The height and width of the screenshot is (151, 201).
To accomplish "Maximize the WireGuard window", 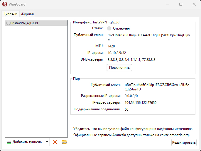I will click(x=181, y=4).
